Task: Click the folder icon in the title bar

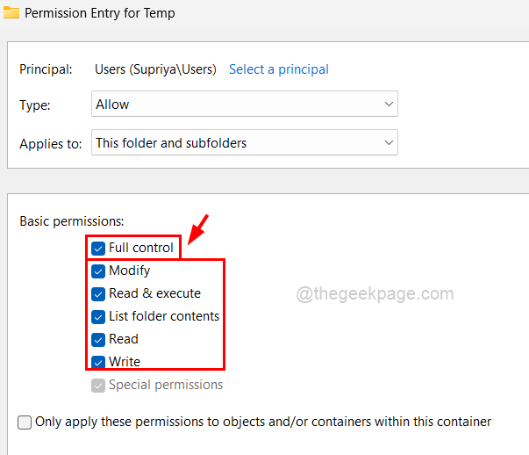Action: coord(11,13)
